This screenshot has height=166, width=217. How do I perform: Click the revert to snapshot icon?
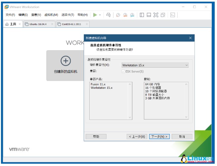tap(125, 15)
